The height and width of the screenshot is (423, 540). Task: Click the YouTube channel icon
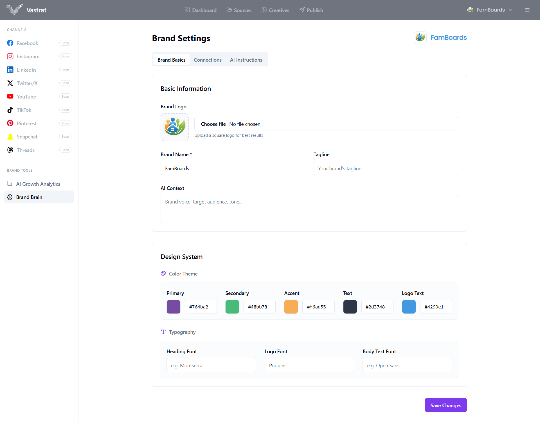pos(10,97)
